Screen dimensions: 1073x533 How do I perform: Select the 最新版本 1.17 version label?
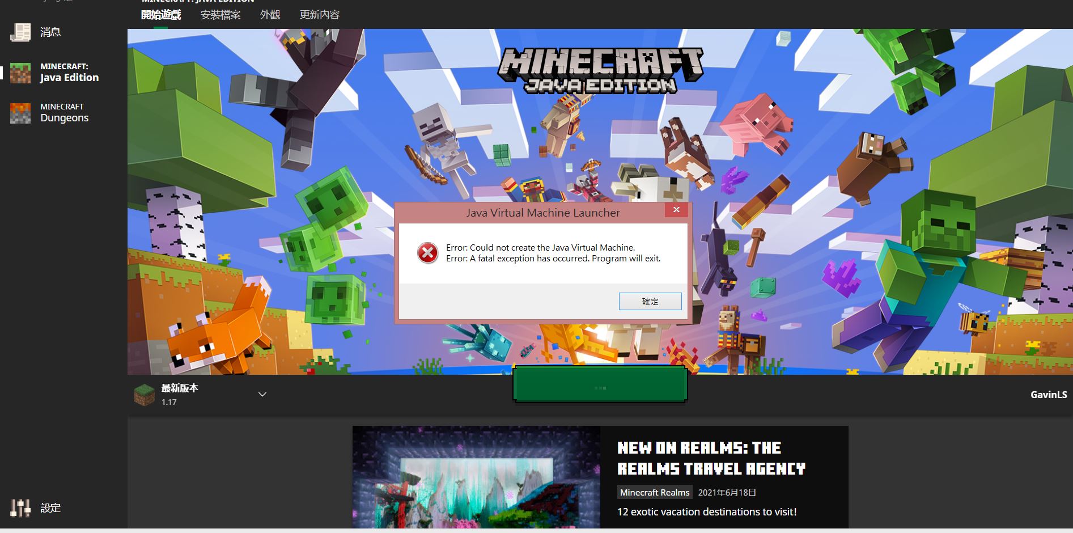tap(180, 395)
